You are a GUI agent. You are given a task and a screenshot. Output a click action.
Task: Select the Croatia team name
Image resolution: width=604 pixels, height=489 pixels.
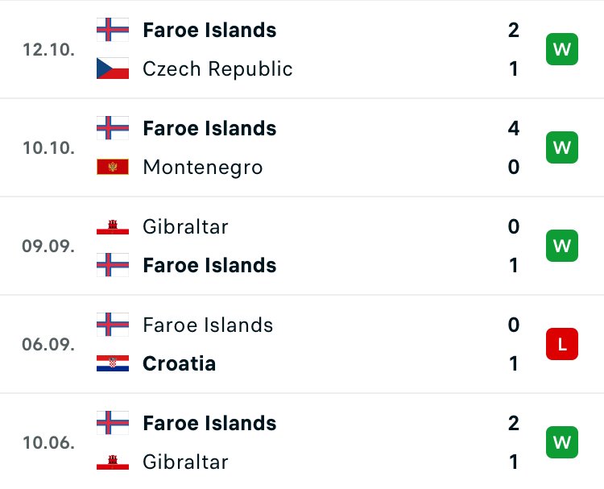point(179,363)
